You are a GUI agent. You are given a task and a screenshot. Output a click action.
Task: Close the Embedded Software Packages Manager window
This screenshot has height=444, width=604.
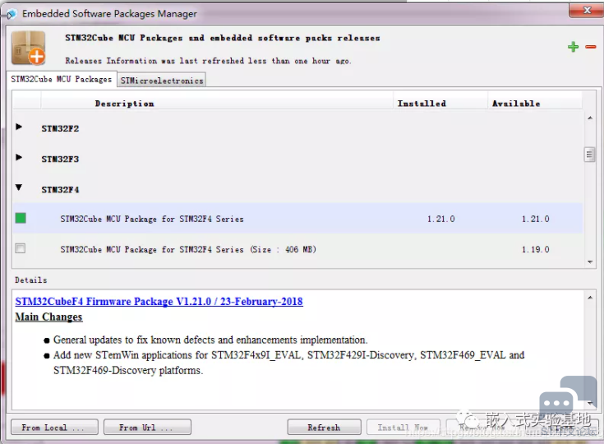(586, 11)
